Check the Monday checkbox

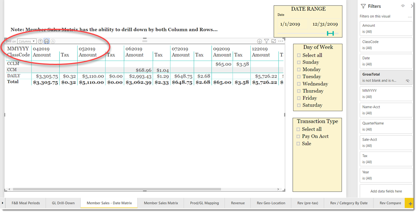pos(299,70)
